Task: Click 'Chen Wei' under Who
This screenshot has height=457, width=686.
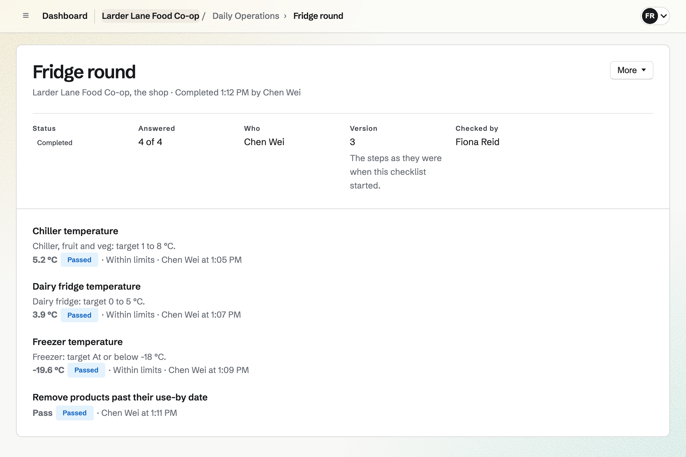Action: tap(264, 142)
